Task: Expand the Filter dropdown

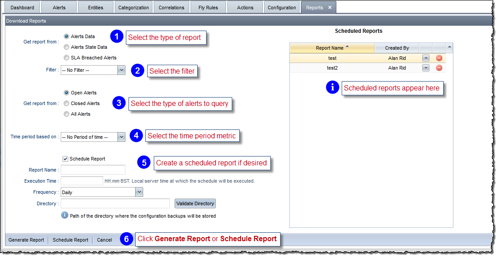Action: [121, 70]
